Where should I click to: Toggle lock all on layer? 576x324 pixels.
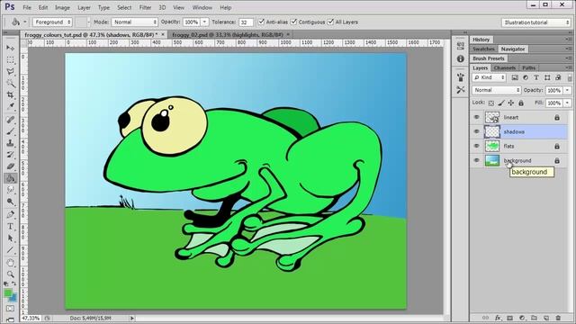coord(521,103)
